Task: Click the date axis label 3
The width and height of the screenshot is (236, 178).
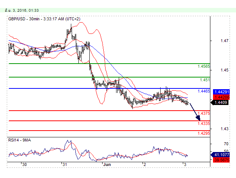Action: [x=185, y=164]
